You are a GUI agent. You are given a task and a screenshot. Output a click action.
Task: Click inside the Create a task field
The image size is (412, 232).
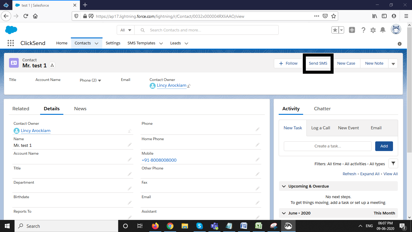327,146
